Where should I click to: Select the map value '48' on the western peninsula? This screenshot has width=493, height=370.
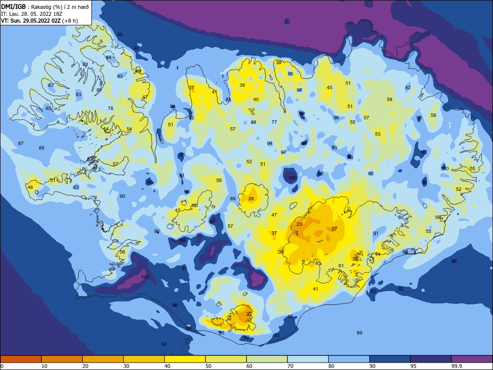pos(30,187)
